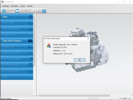Open the MENU(M) menu

(x=6, y=6)
